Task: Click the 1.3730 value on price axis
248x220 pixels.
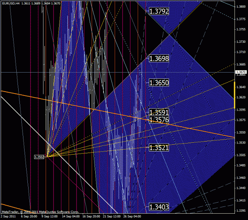Action: click(x=241, y=42)
